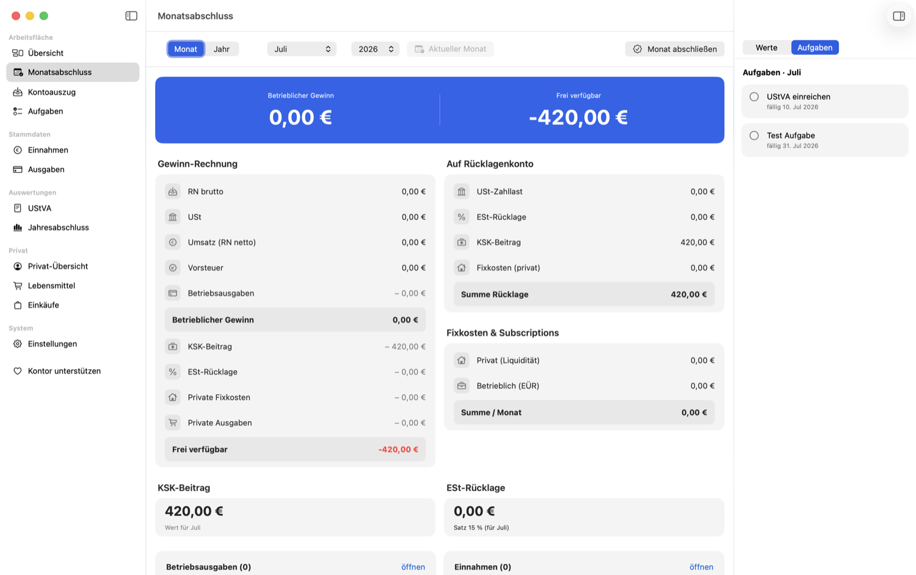
Task: Toggle the left sidebar icon
Action: [131, 16]
